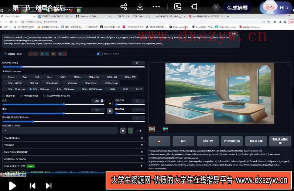Click in the Seed input field

coord(60,131)
